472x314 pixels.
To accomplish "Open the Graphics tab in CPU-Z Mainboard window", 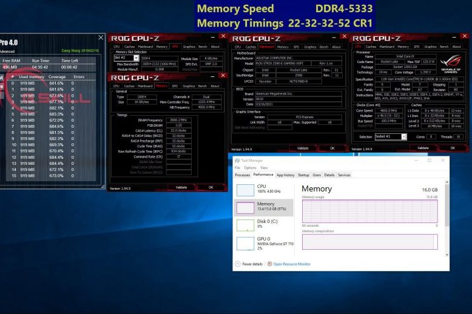I will pos(310,47).
